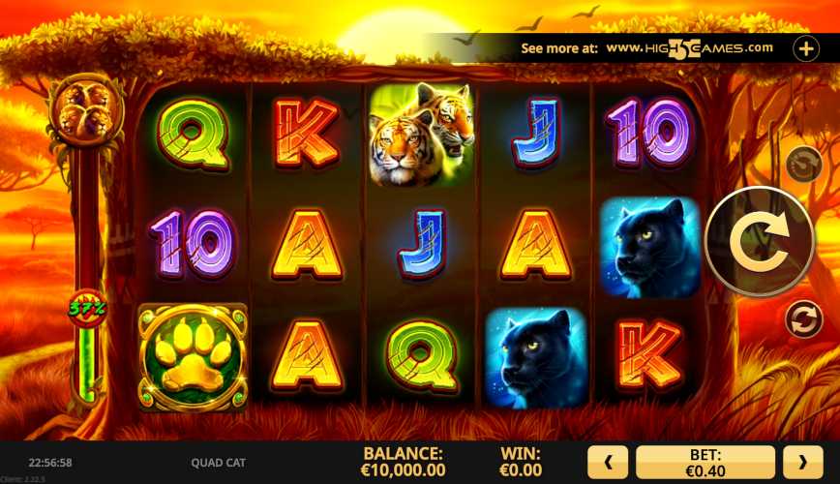
Task: Click the QUAD CAT game title label
Action: point(218,463)
